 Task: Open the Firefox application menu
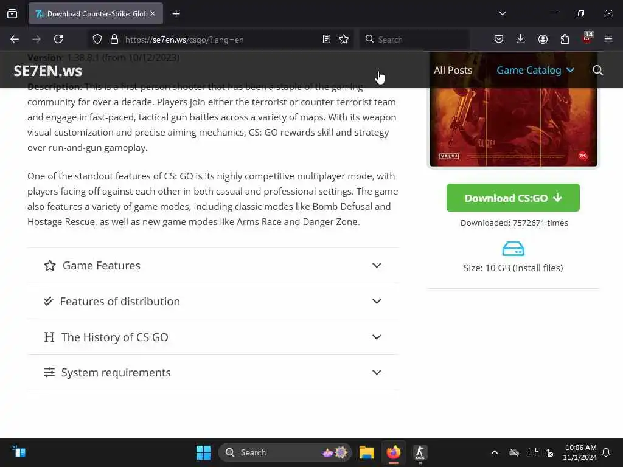pyautogui.click(x=608, y=40)
